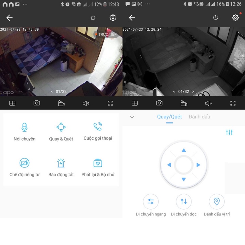This screenshot has height=245, width=245.
Task: Open the Quay & Quét controls
Action: 61,127
